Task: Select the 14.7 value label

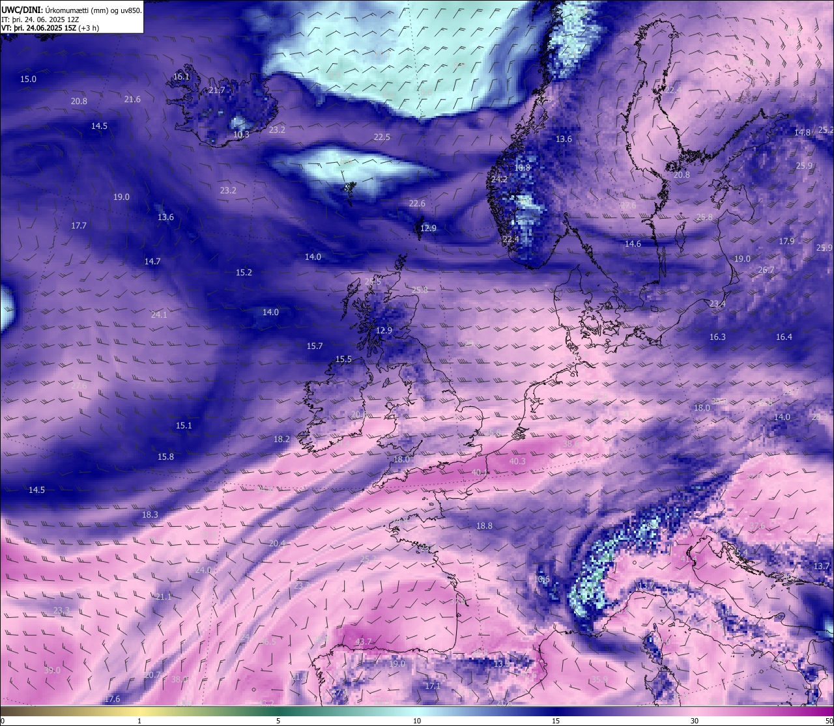Action: pos(152,262)
